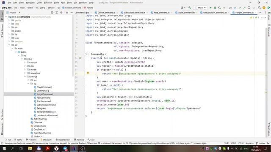Hide the Project tool window

tap(72, 13)
